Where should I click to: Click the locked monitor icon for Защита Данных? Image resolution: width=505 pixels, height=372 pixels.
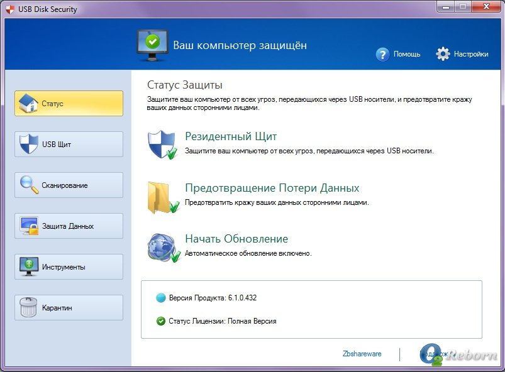click(x=29, y=226)
